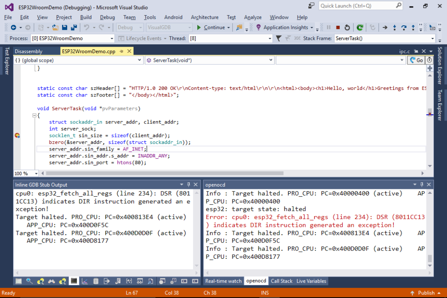Click the Break All pause icon
447x298 pixels.
tap(329, 27)
